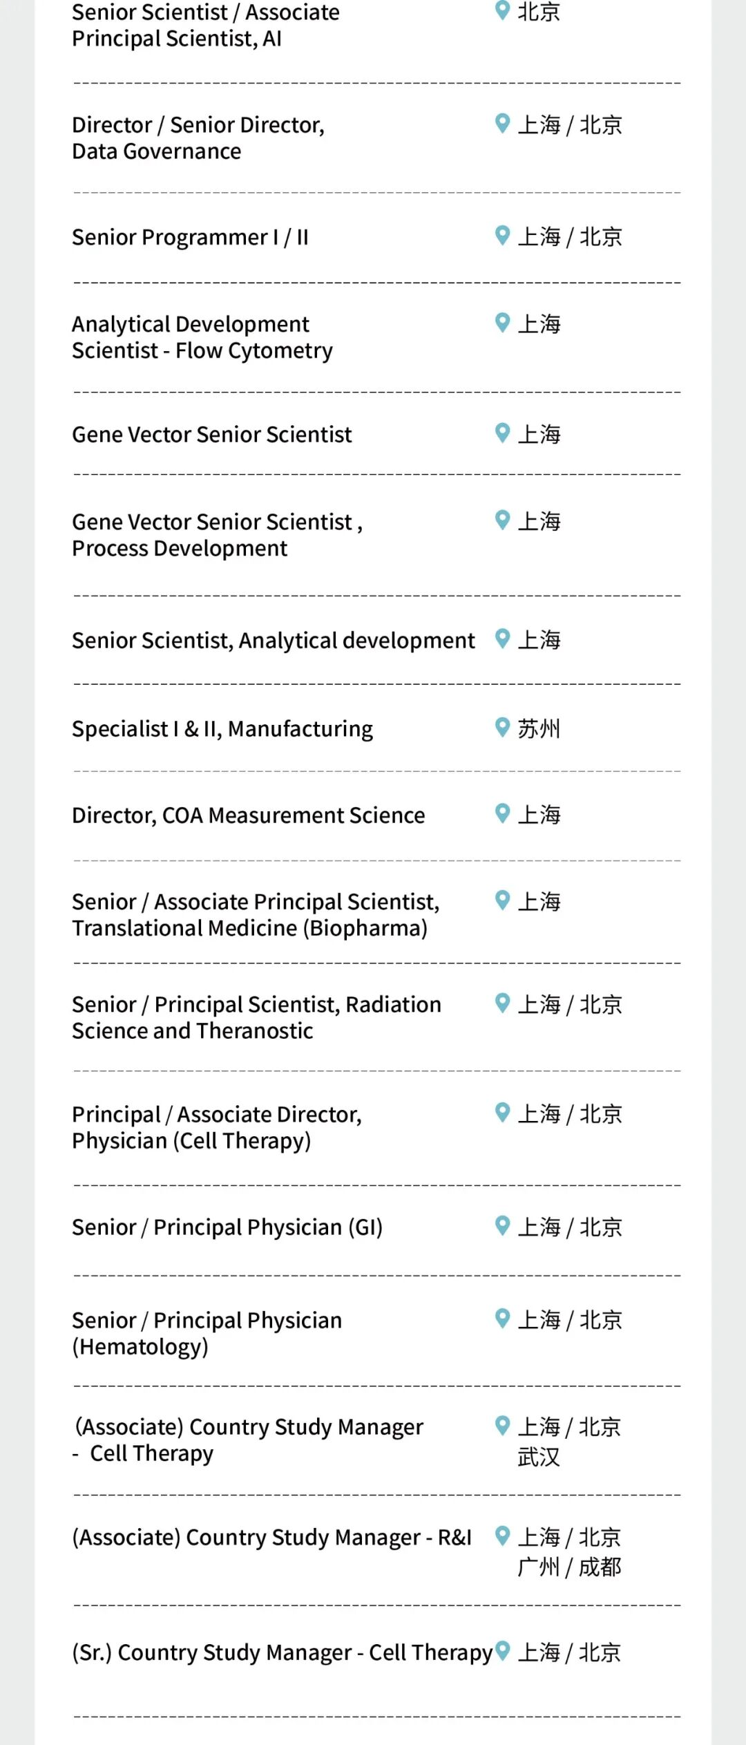Open Senior / Principal Scientist, Radiation Science and Theranostic
This screenshot has width=746, height=1745.
coord(256,1017)
